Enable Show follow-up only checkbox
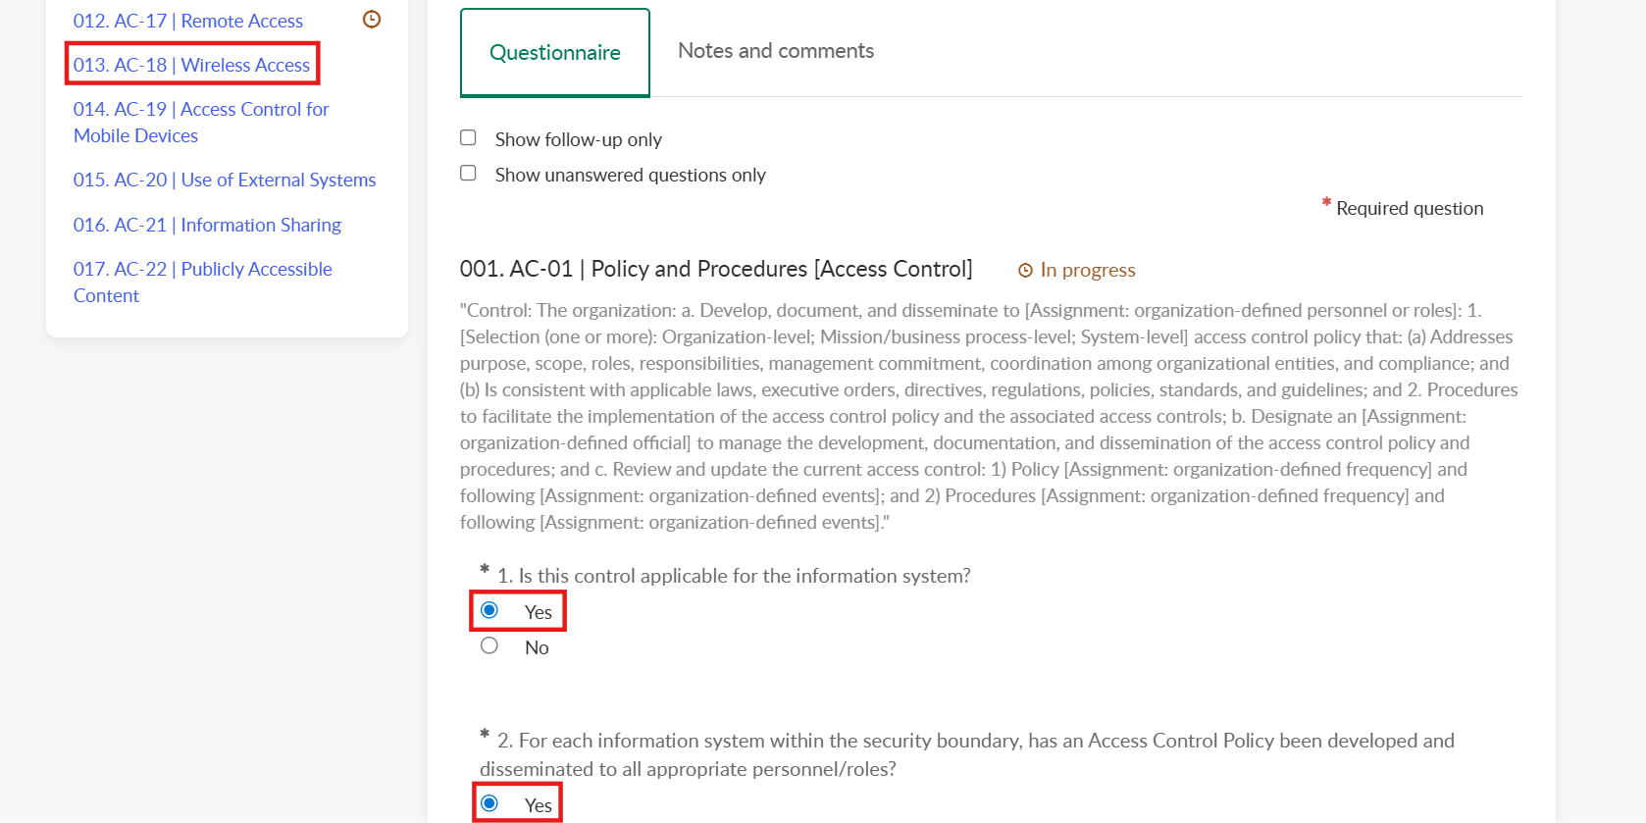 [469, 138]
